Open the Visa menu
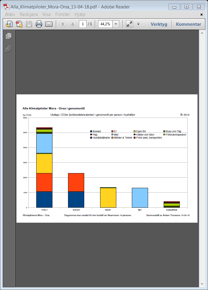Image resolution: width=208 pixels, height=290 pixels. point(46,14)
